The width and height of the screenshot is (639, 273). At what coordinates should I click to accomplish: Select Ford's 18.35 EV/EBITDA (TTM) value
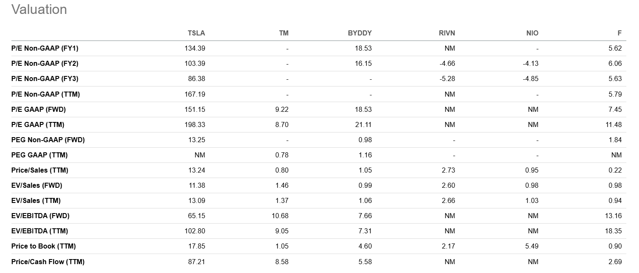[x=615, y=231]
